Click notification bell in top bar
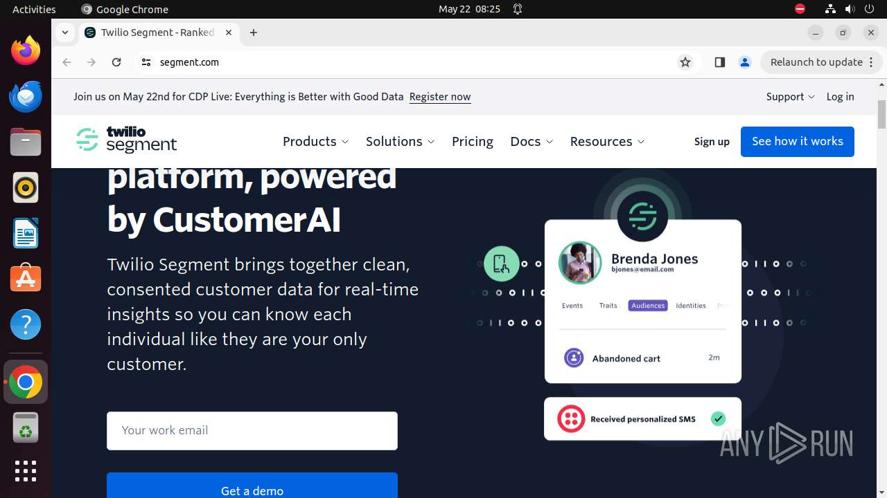 point(518,9)
